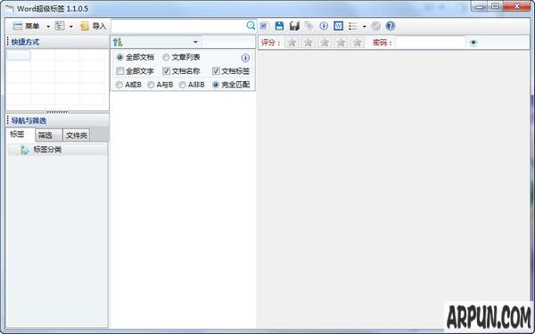Select the 全部文档 radio button
Screen dimensions: 535x334
click(x=136, y=57)
